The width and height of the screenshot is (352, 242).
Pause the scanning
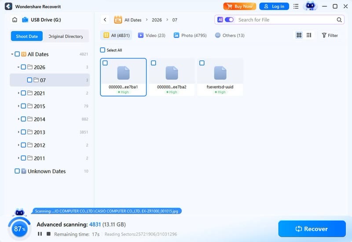[40, 234]
